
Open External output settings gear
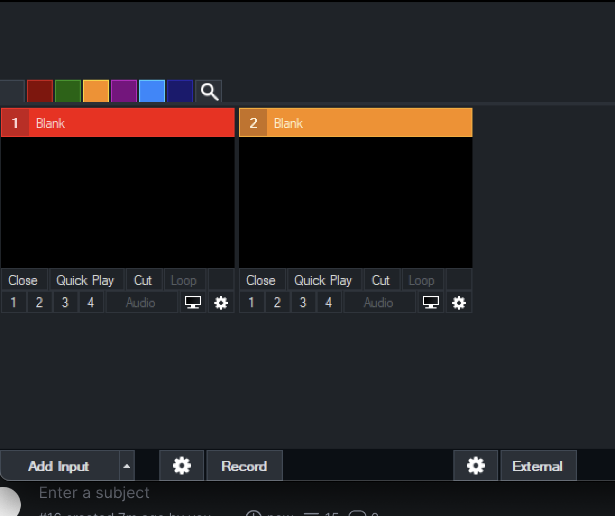475,466
